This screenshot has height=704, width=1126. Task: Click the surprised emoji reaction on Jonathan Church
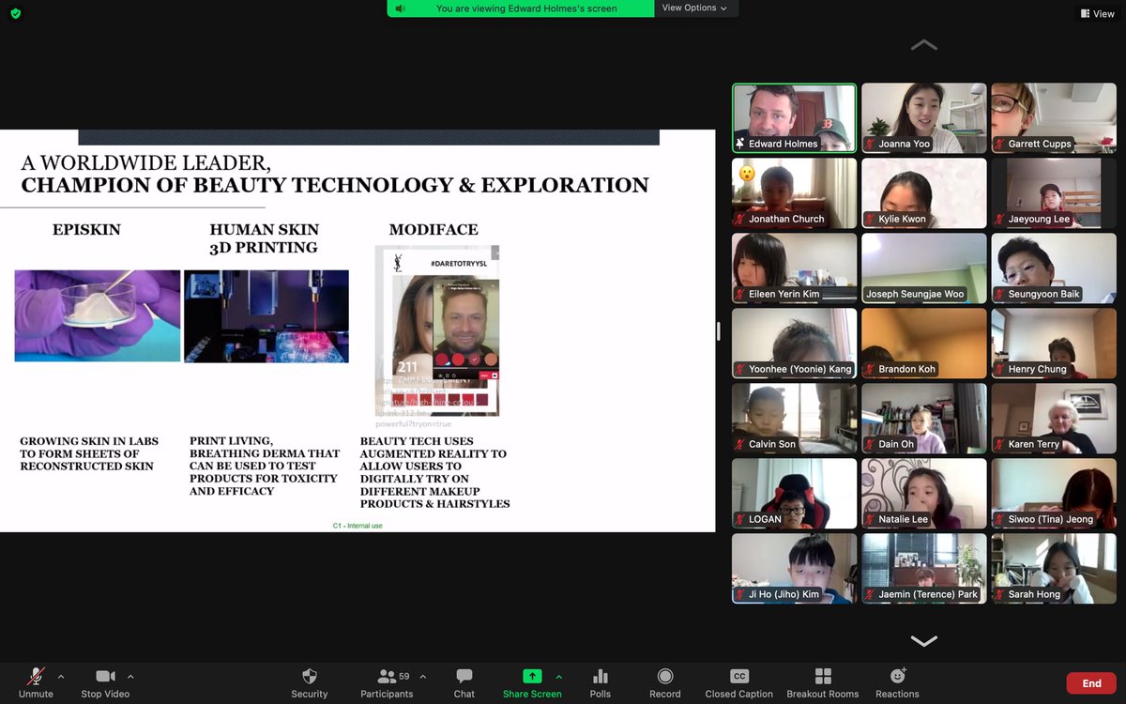click(x=747, y=174)
